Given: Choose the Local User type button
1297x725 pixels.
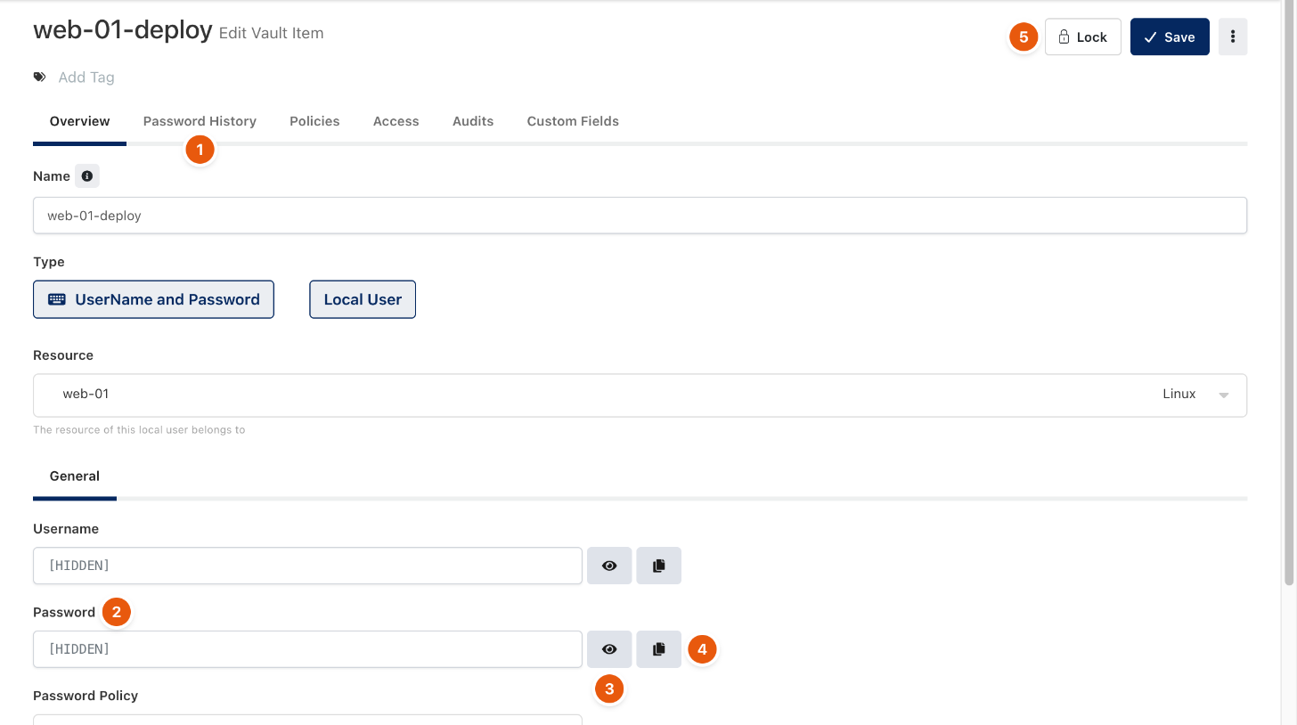Looking at the screenshot, I should tap(363, 299).
